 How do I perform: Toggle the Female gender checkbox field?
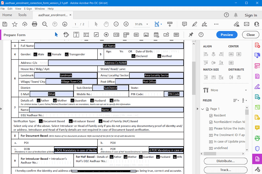pos(49,54)
